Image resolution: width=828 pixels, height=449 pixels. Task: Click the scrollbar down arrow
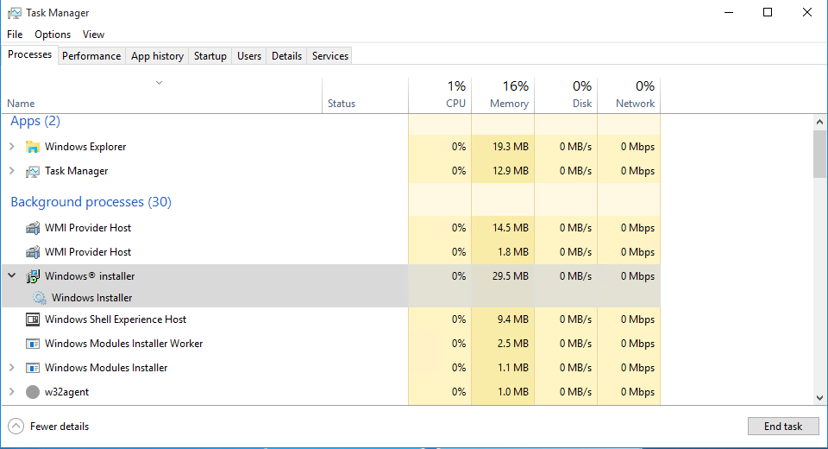pyautogui.click(x=819, y=397)
